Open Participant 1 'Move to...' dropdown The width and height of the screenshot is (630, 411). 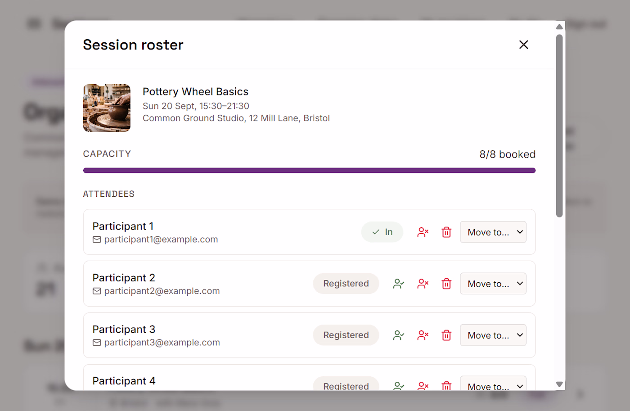493,232
